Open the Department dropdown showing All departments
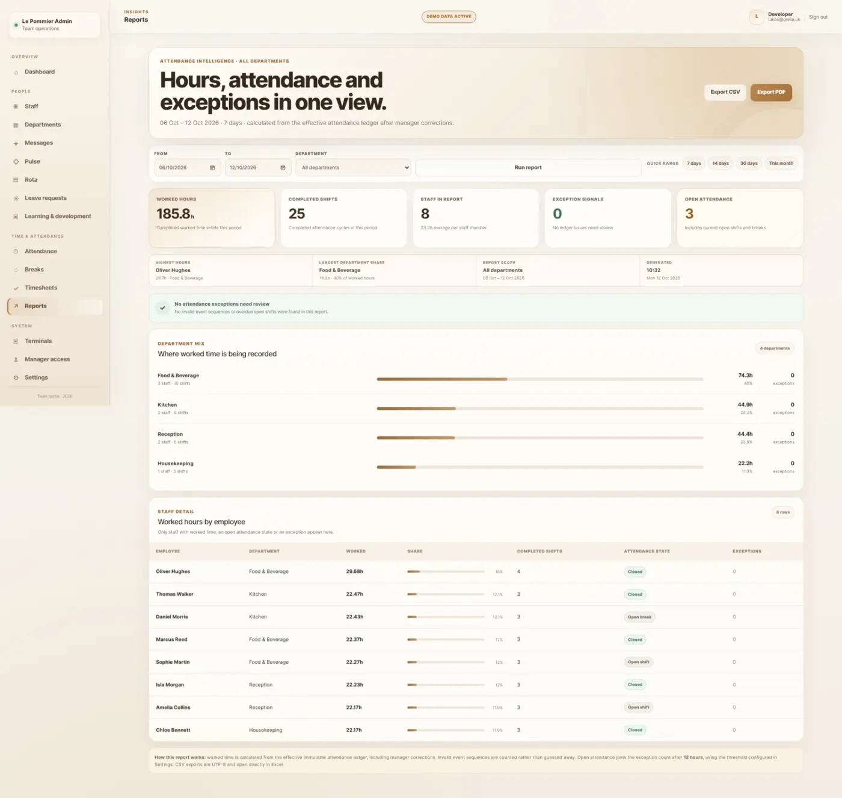Image resolution: width=842 pixels, height=798 pixels. 354,168
